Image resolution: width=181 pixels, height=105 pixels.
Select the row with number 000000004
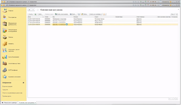(47, 24)
